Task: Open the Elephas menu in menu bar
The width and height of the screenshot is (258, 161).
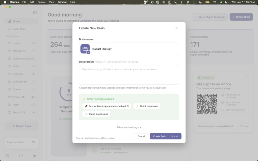Action: (x=14, y=2)
